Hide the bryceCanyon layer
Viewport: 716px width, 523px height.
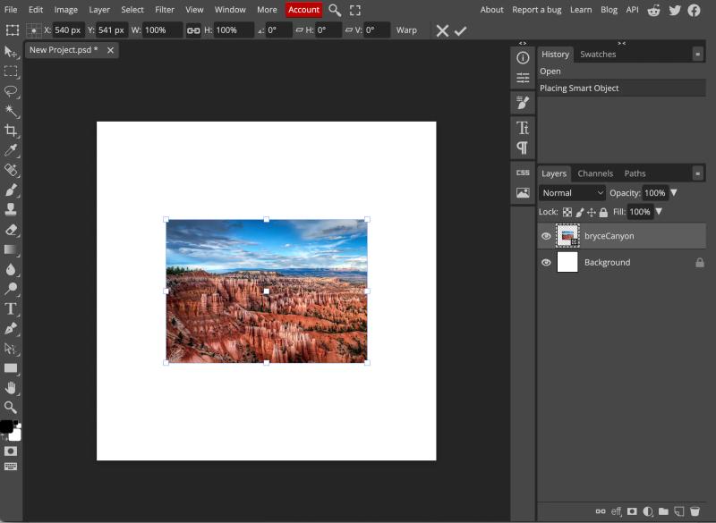[x=546, y=236]
